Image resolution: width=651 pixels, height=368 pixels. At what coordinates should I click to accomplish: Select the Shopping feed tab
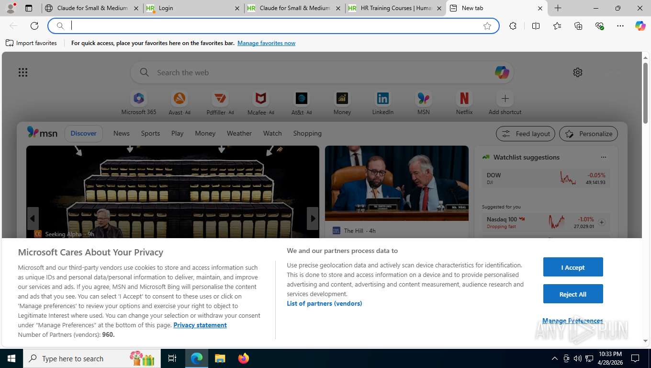(x=307, y=133)
